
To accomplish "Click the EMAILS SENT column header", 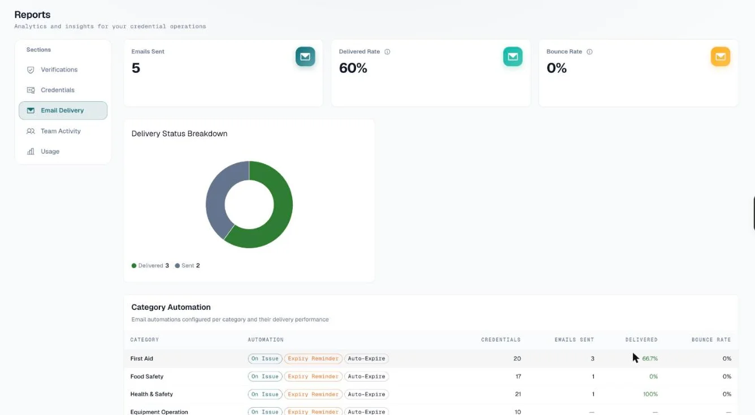I will click(x=574, y=340).
